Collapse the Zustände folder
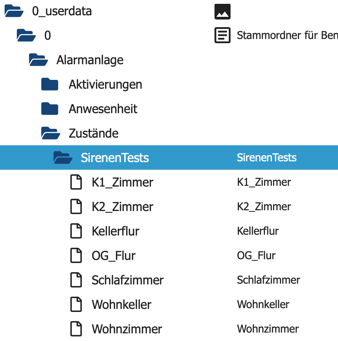The image size is (338, 341). pos(50,133)
